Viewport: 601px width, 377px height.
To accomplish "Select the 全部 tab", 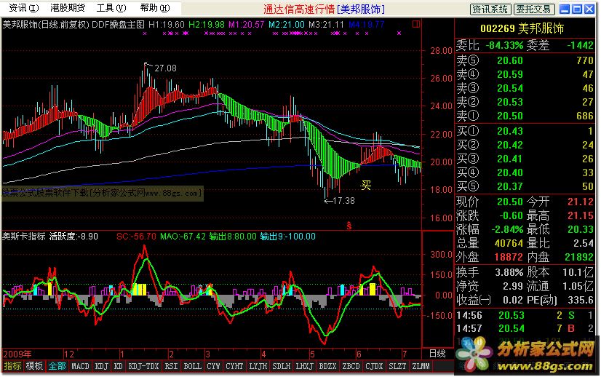I will click(57, 366).
